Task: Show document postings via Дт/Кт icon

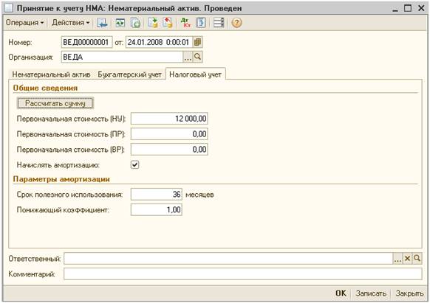Action: [185, 23]
